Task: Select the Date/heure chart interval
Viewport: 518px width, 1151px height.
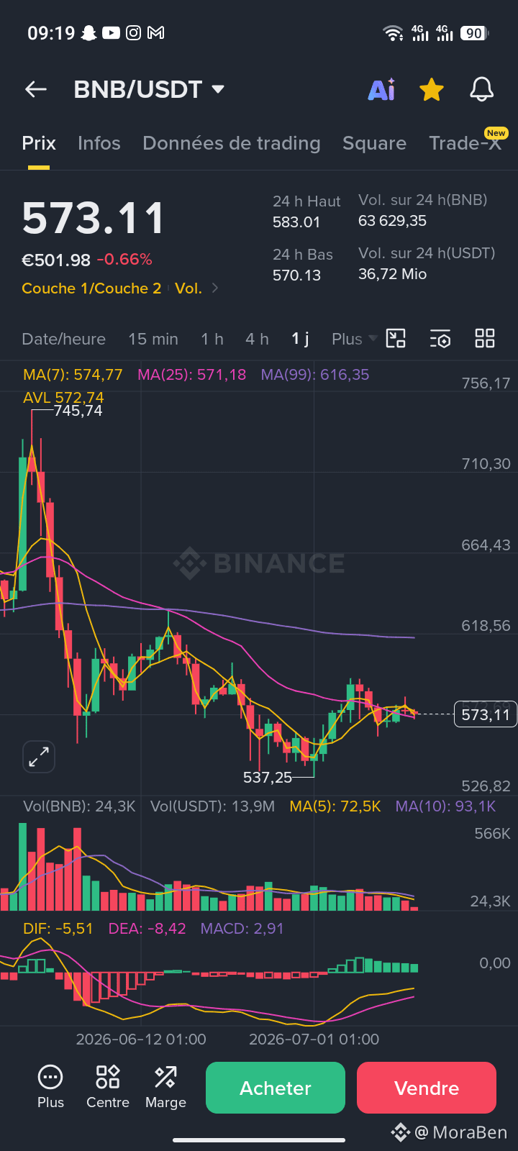Action: (64, 339)
